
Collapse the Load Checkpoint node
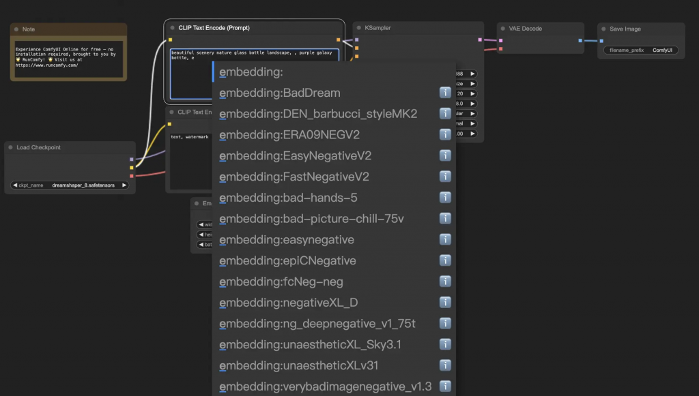pos(11,147)
